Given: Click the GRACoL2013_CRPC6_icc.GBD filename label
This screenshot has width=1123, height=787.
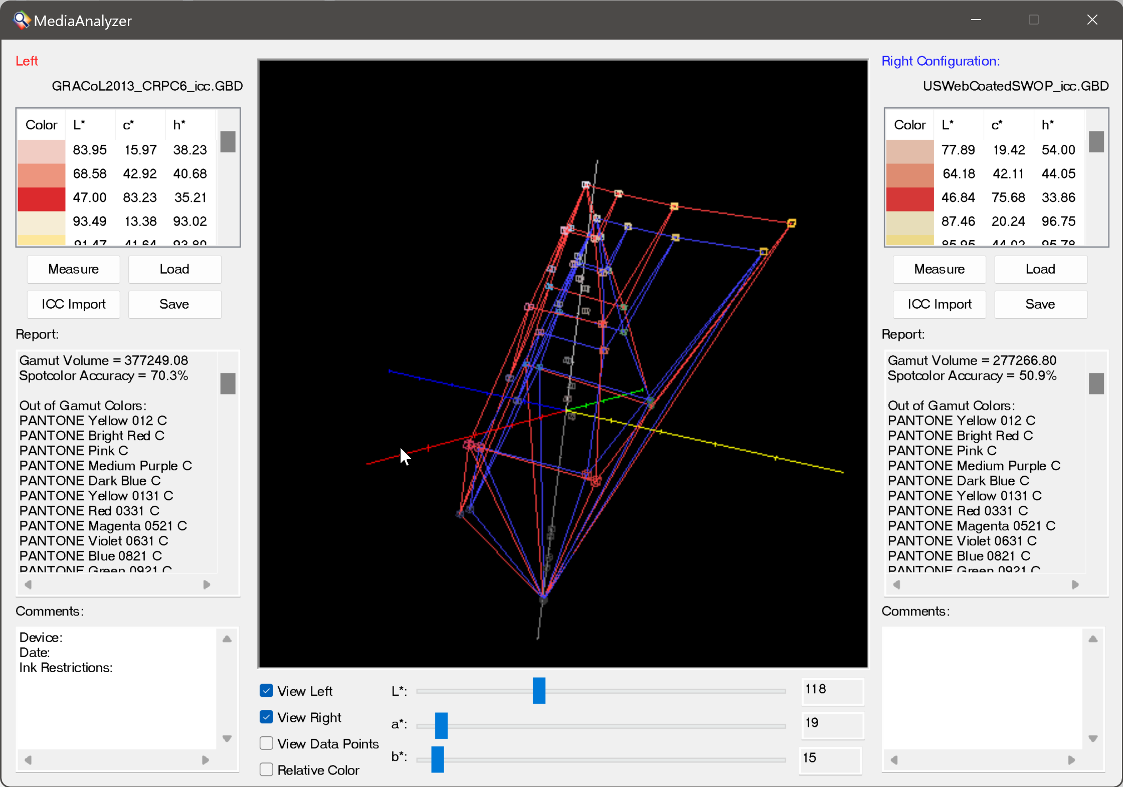Looking at the screenshot, I should pos(147,86).
